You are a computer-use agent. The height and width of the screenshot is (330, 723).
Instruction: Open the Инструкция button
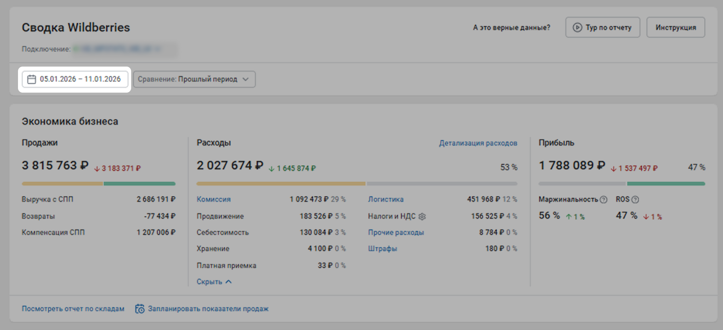[x=675, y=27]
